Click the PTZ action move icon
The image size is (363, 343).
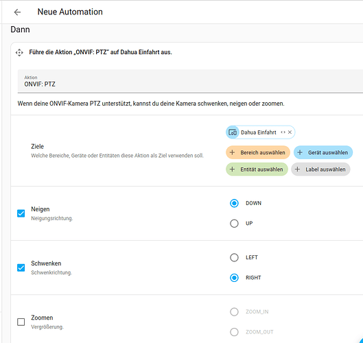19,53
